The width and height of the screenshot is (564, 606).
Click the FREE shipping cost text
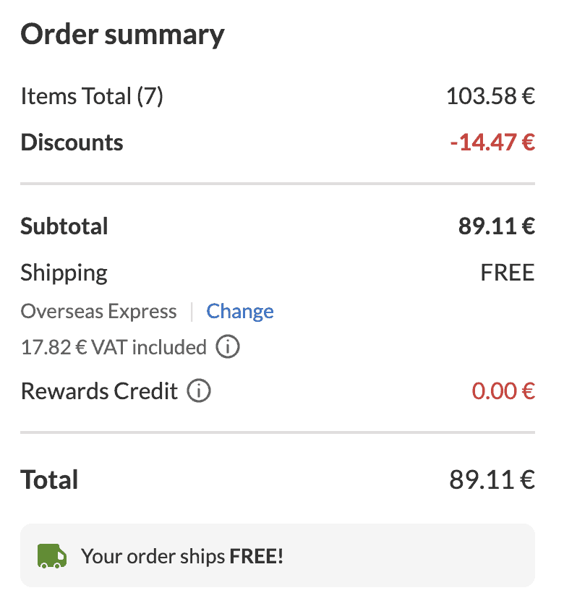point(507,273)
